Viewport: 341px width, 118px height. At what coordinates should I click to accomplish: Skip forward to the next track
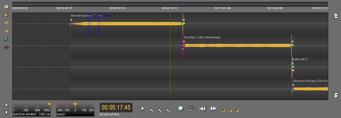point(213,109)
